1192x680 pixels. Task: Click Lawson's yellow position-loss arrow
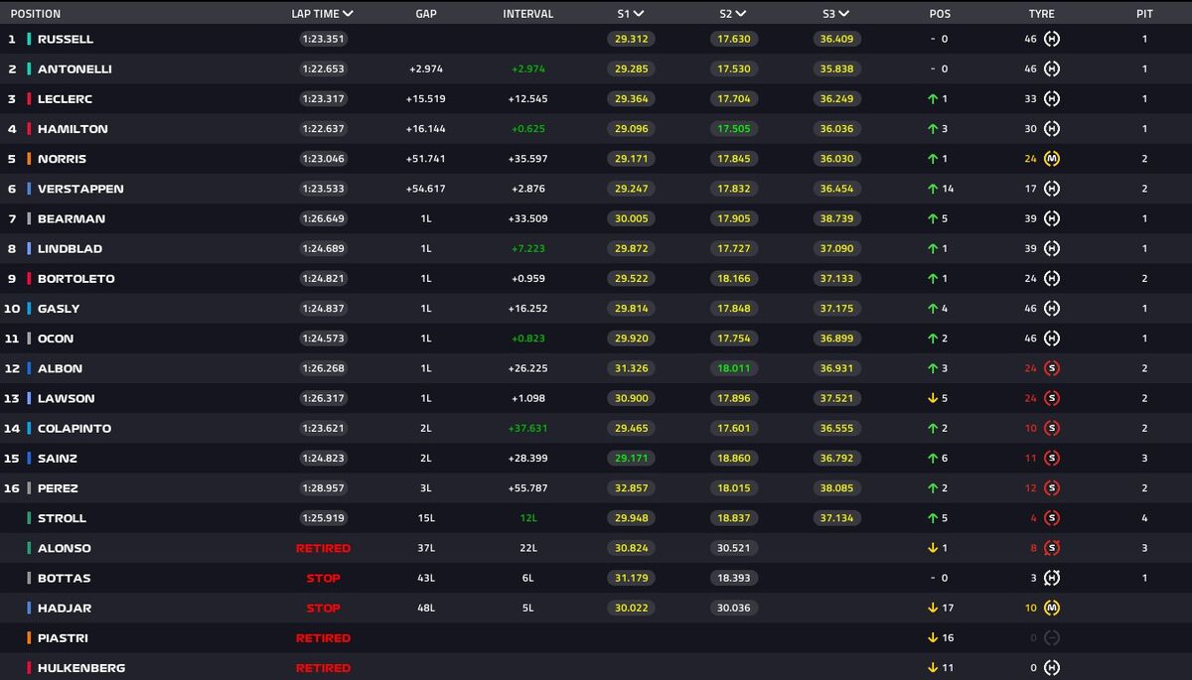pos(933,398)
